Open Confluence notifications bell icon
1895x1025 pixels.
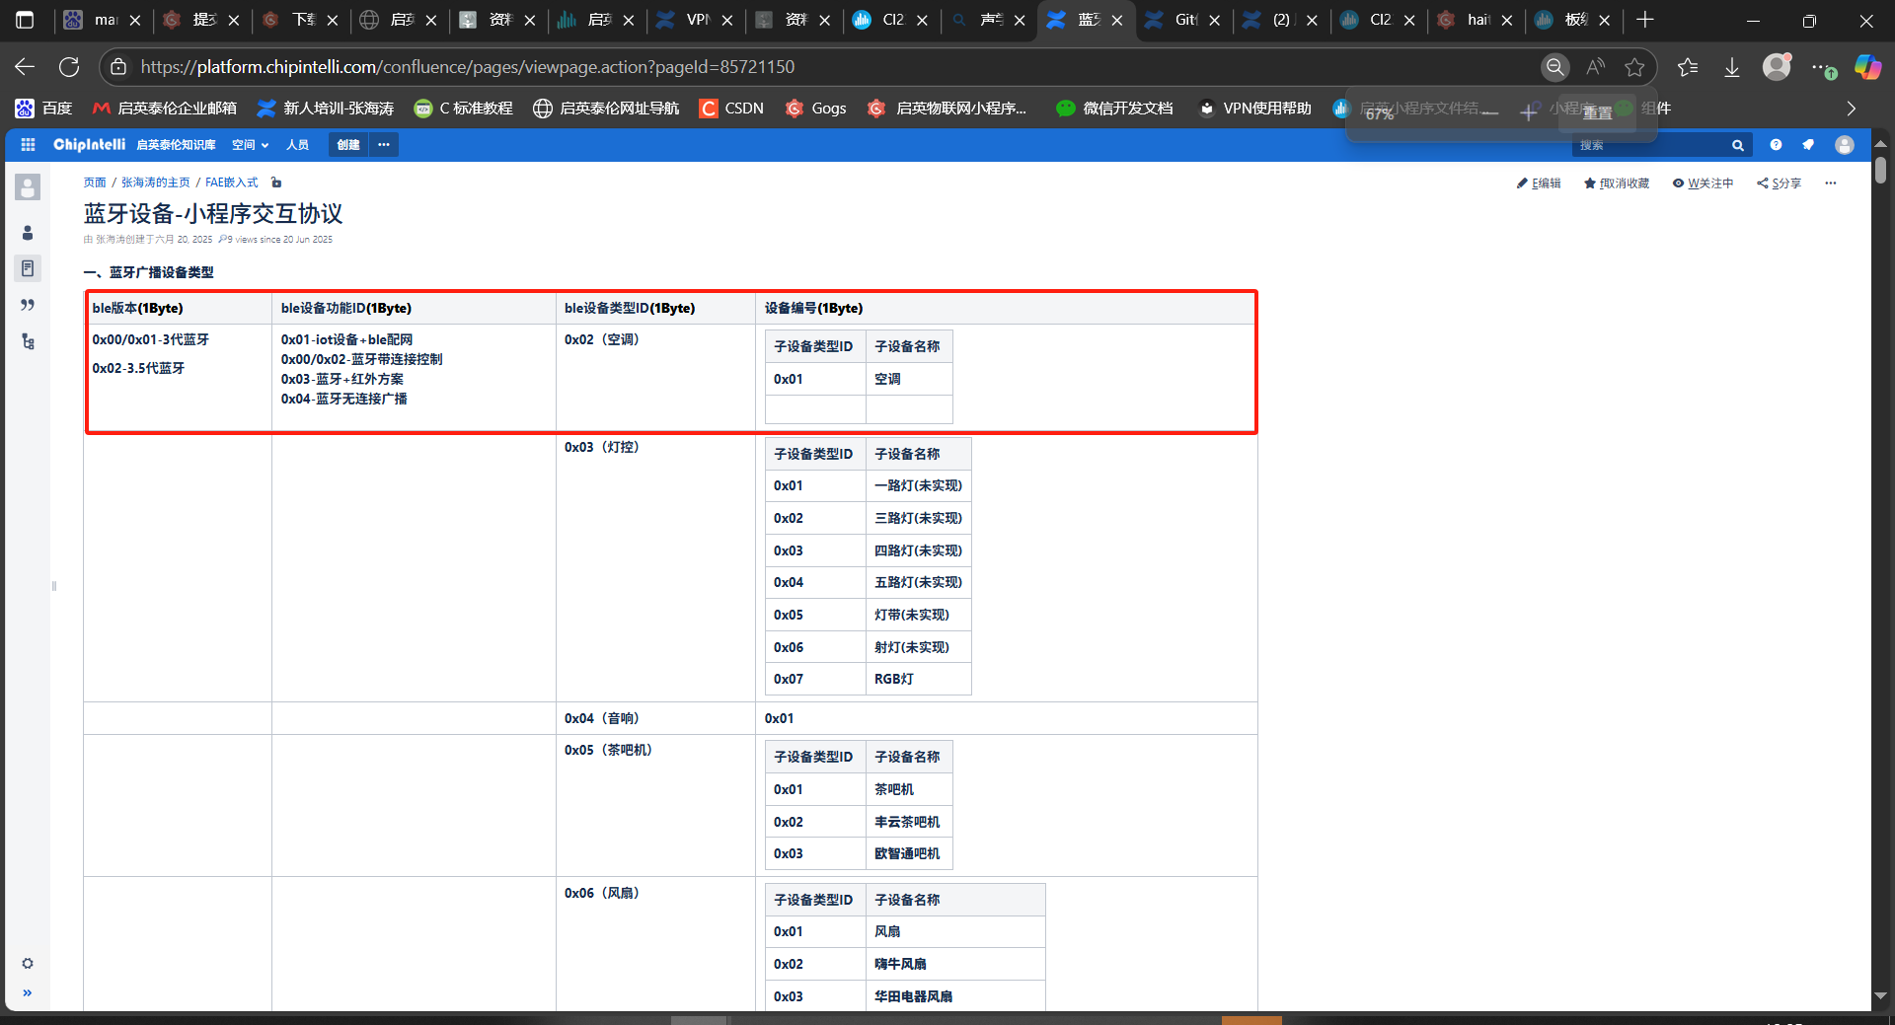1808,145
